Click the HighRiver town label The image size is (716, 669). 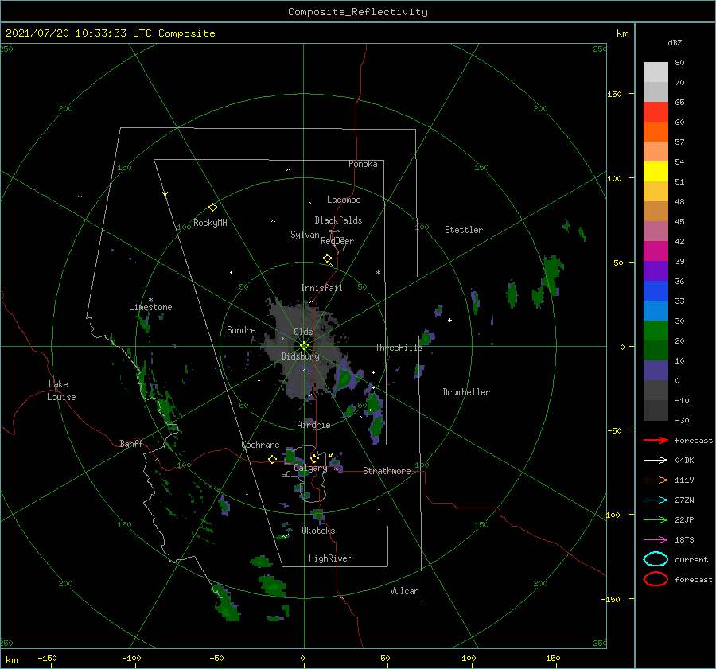(330, 558)
